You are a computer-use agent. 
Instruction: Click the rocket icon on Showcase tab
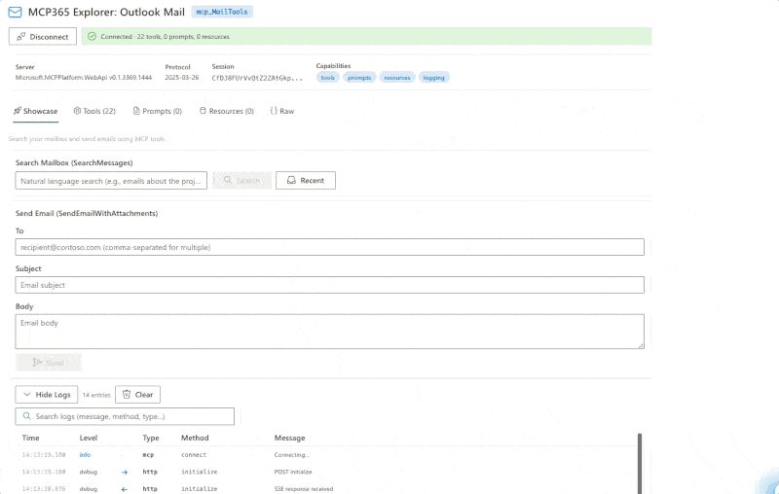pos(18,111)
